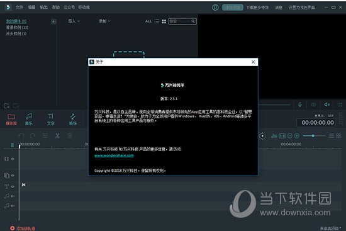Click the second audio track note icon
346x231 pixels.
click(7, 206)
